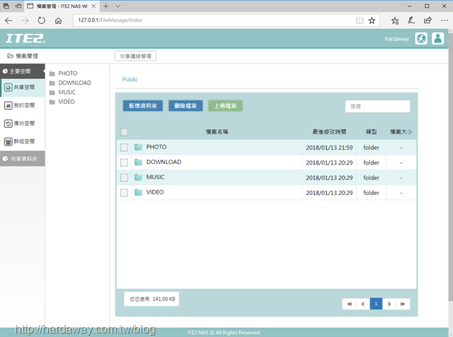
Task: Select the 共享空間 sidebar item
Action: pyautogui.click(x=23, y=88)
